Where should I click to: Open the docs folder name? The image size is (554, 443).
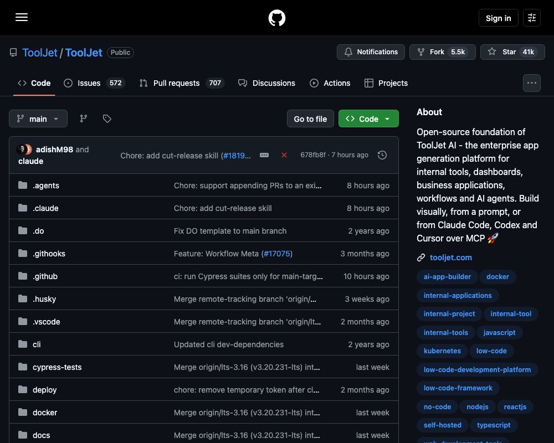(41, 435)
